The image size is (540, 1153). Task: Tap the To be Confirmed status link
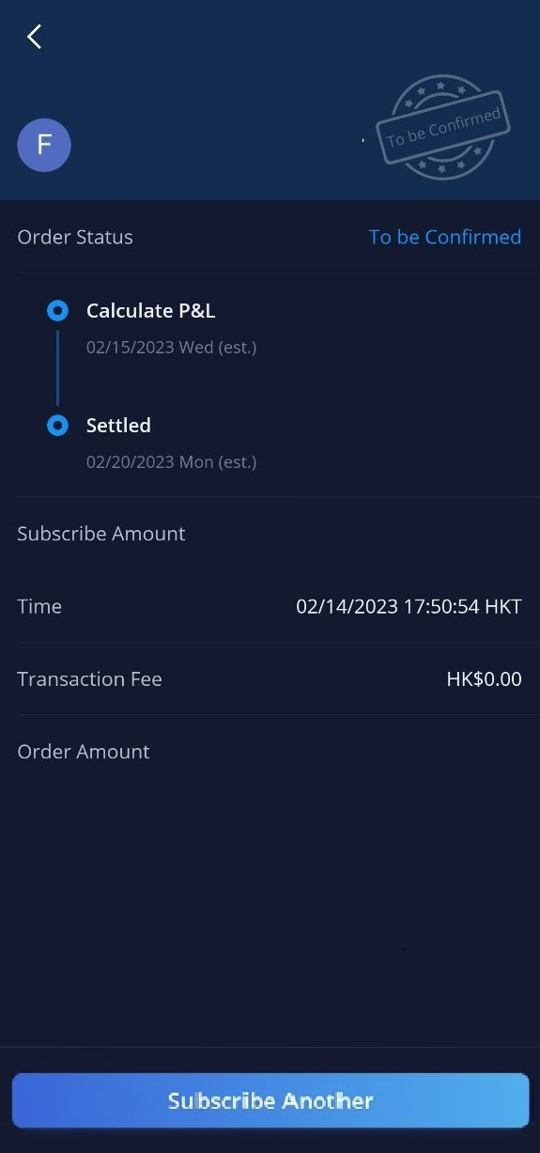(445, 237)
